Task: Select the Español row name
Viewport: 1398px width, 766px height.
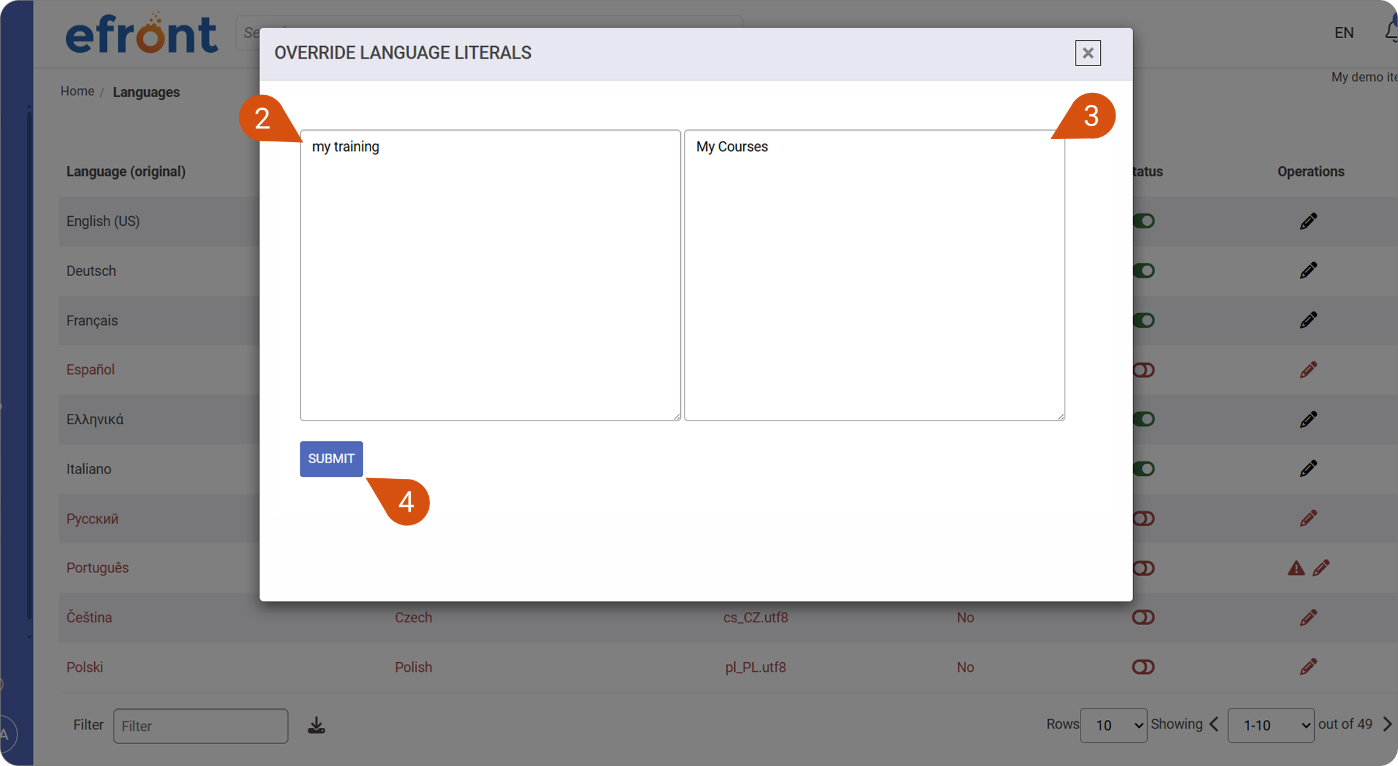Action: pyautogui.click(x=90, y=370)
